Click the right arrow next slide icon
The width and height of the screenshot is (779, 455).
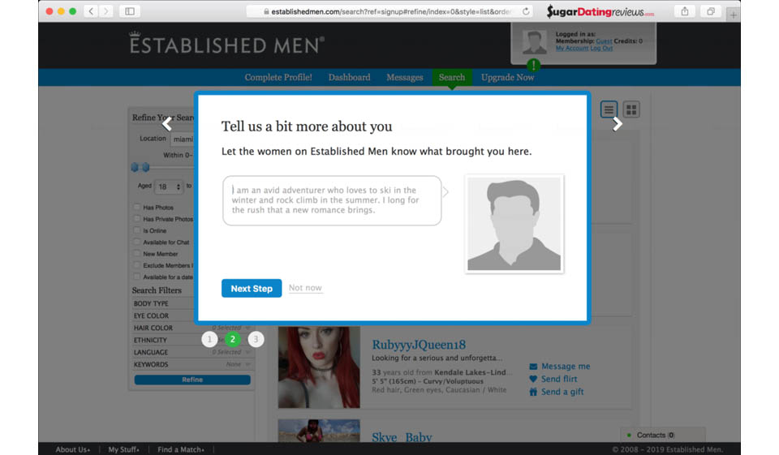click(618, 124)
